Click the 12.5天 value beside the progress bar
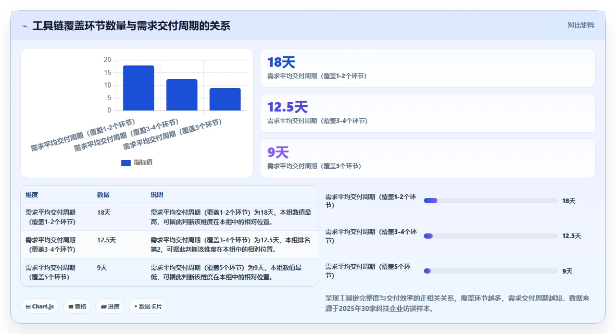The height and width of the screenshot is (334, 616). (571, 236)
